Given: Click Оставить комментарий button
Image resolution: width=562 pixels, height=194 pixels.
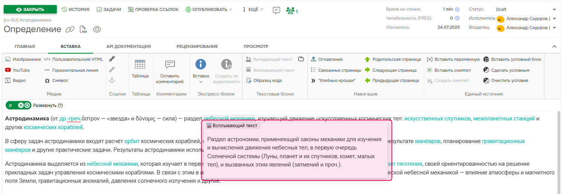Looking at the screenshot, I should (x=170, y=71).
